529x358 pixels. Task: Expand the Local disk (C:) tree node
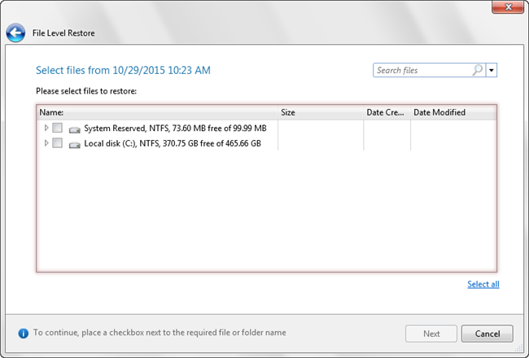point(46,143)
